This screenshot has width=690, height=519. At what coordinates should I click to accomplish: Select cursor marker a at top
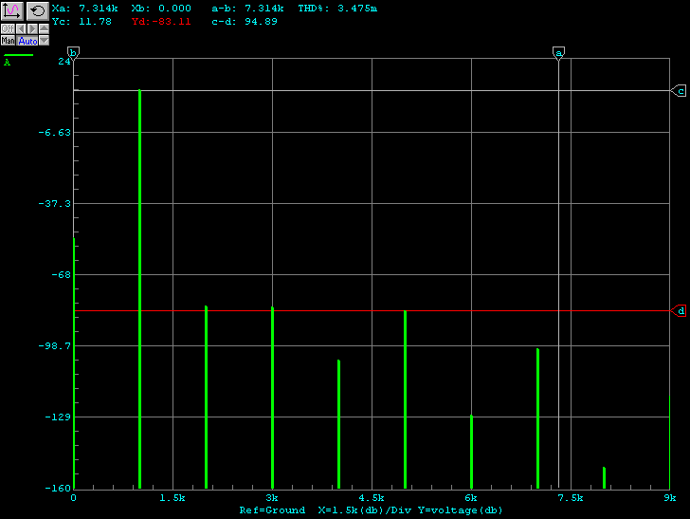tap(558, 53)
